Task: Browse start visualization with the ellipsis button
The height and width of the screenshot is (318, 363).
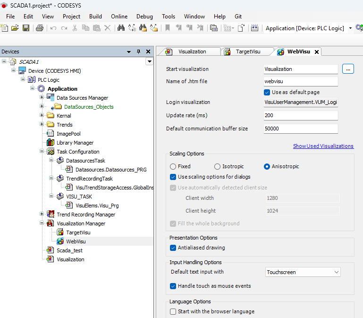Action: tap(348, 69)
